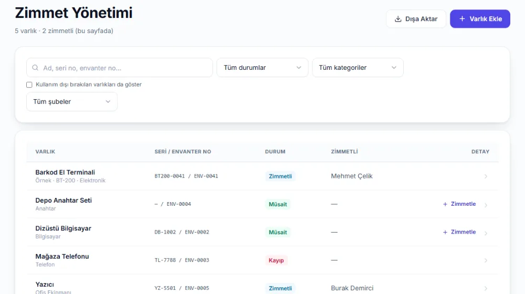This screenshot has height=294, width=525.
Task: Click assignee Mehmet Çelik
Action: click(x=352, y=176)
